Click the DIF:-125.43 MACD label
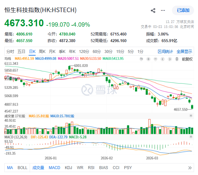 pos(40,137)
